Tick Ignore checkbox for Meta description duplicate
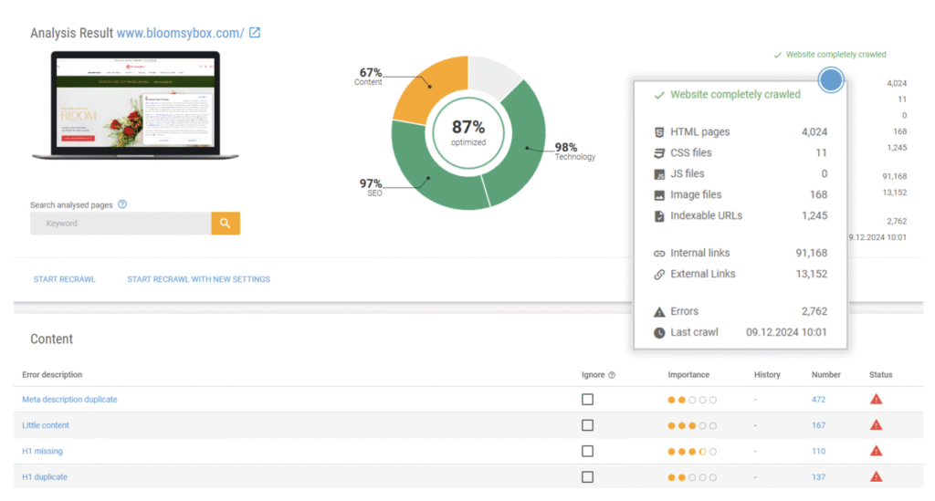This screenshot has height=501, width=935. (x=587, y=399)
